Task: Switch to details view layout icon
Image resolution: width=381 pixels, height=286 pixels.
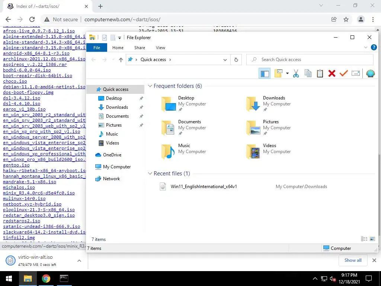Action: point(364,239)
